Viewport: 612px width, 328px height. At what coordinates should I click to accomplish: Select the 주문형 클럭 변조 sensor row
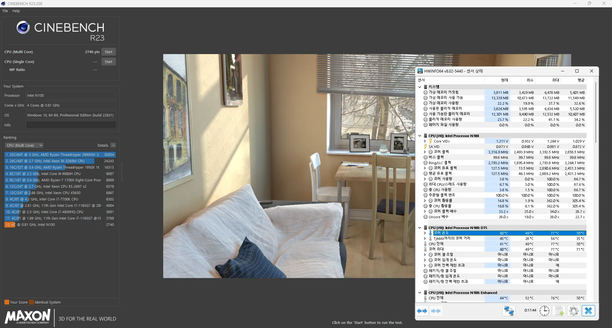(x=505, y=195)
